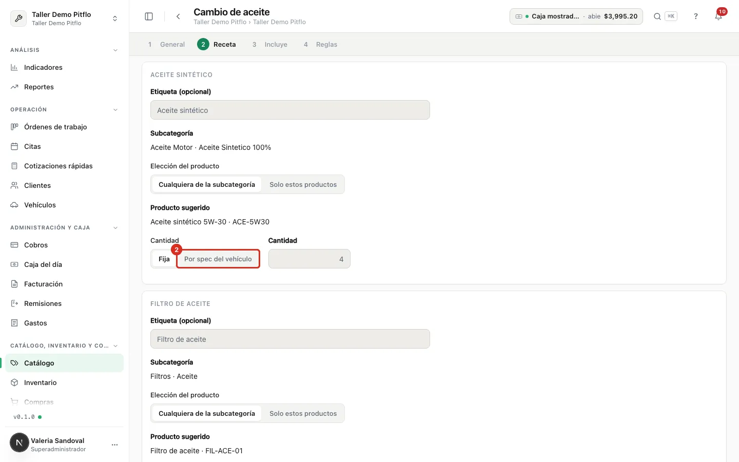
Task: Click the Cantidad number field
Action: click(x=309, y=259)
